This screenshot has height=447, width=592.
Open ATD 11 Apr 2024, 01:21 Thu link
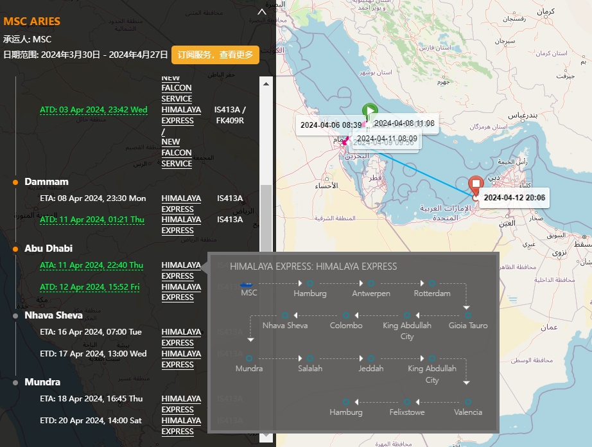tap(92, 220)
